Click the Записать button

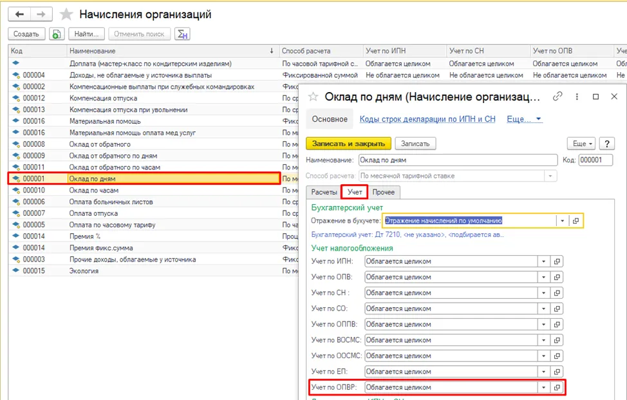pos(415,144)
